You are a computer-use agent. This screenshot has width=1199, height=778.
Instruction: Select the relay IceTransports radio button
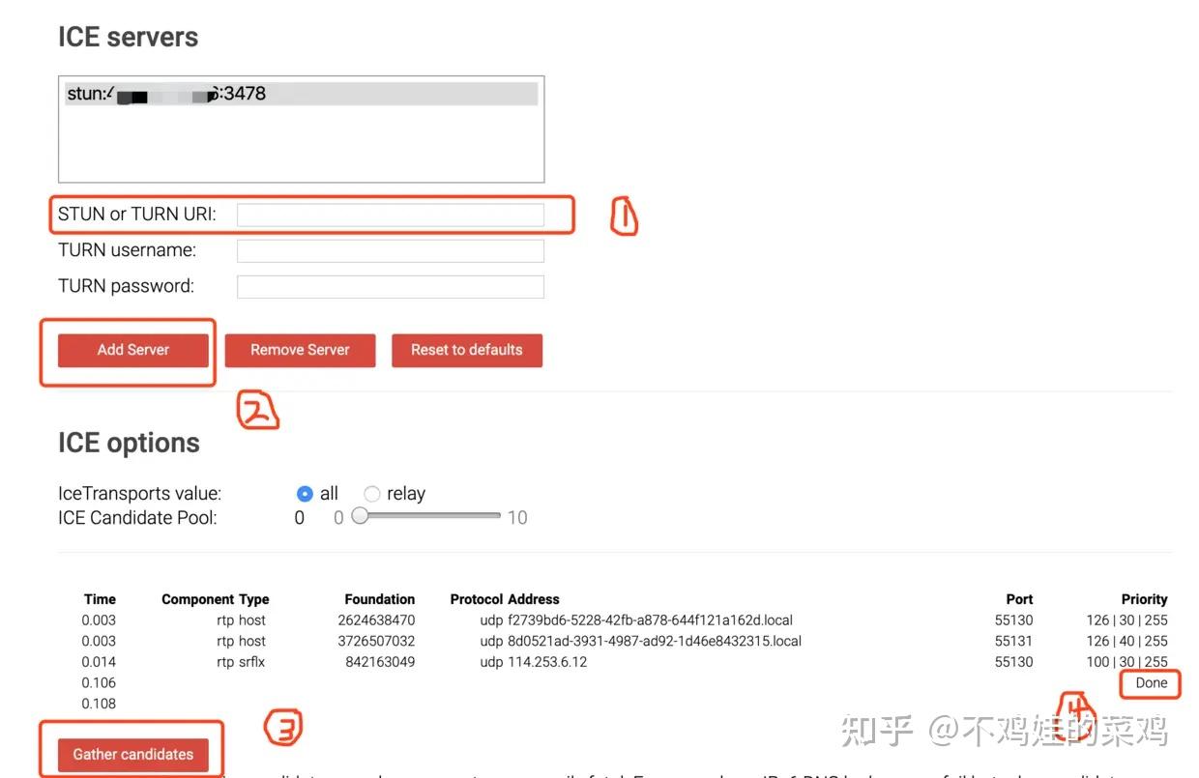372,493
